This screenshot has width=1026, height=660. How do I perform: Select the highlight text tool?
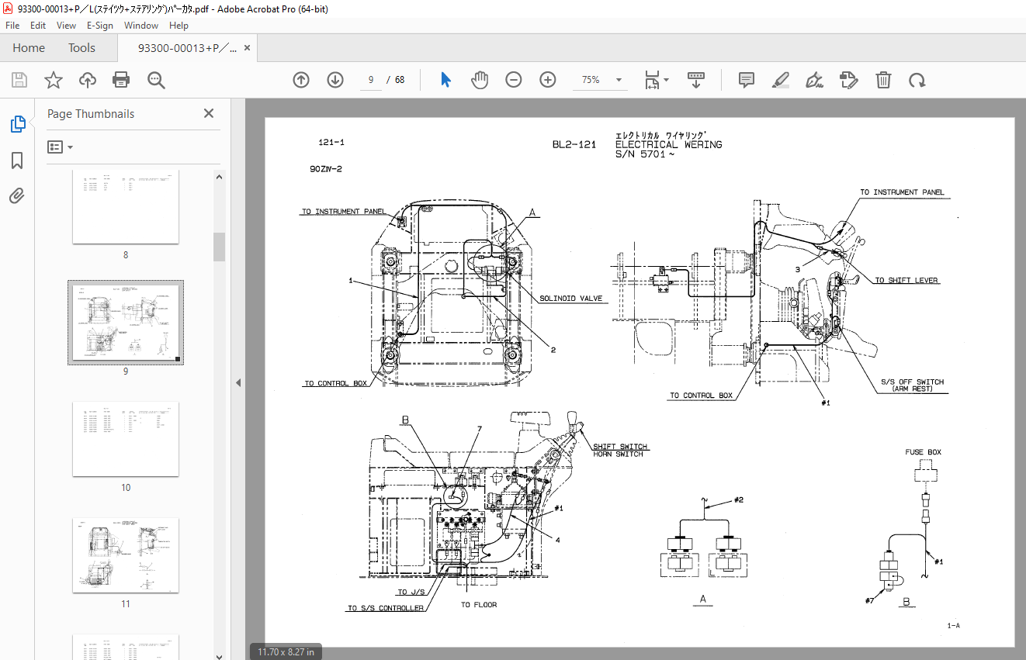781,80
